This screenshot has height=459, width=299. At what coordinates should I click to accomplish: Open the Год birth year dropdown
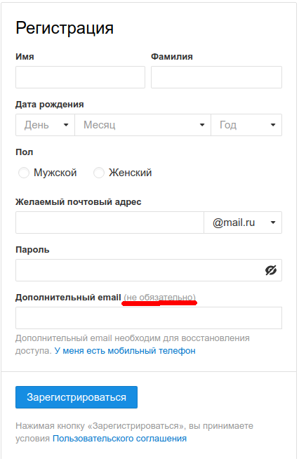pyautogui.click(x=246, y=125)
